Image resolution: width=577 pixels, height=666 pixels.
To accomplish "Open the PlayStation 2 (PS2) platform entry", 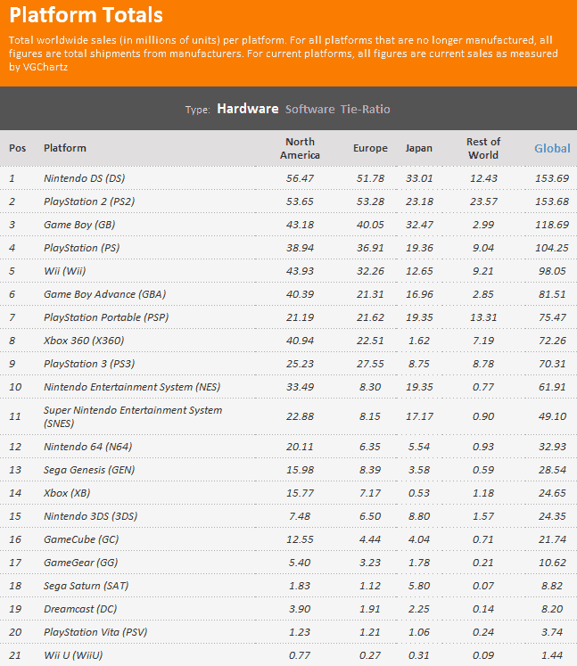I will click(x=89, y=201).
